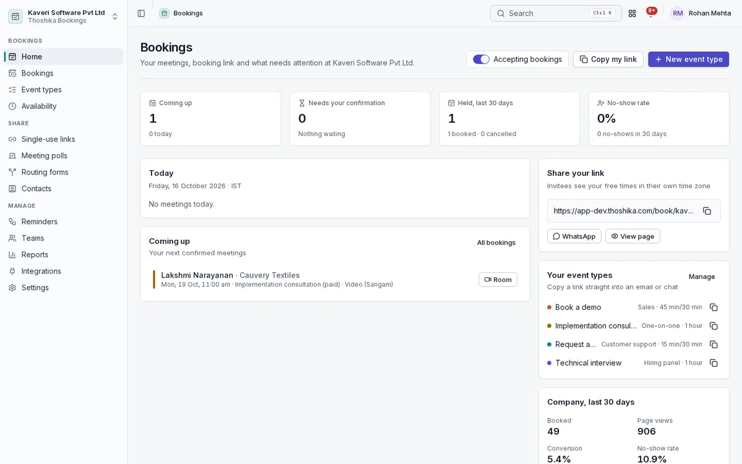Screen dimensions: 742x464
Task: Open Reports in sidebar
Action: click(64, 255)
